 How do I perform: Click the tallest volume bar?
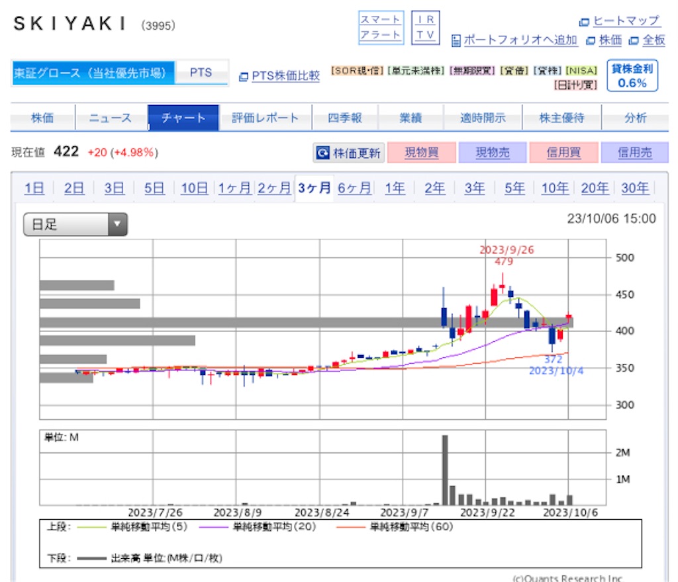pyautogui.click(x=445, y=470)
